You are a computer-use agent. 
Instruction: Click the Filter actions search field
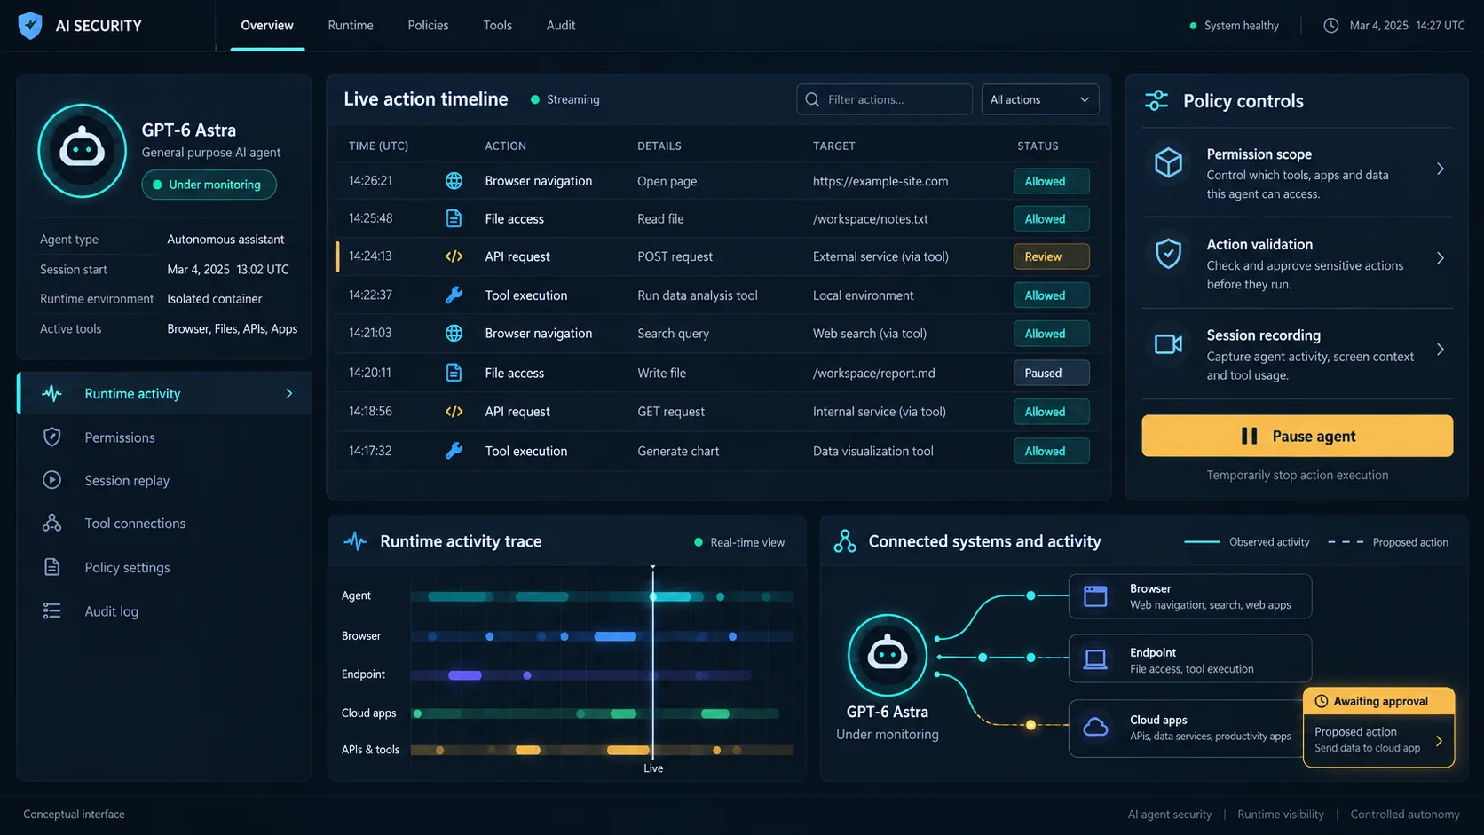click(x=884, y=99)
